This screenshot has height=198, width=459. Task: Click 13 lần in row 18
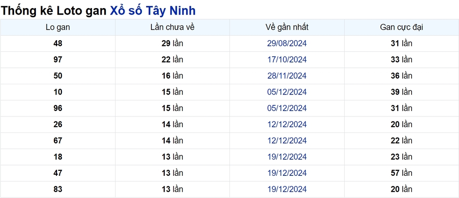pyautogui.click(x=173, y=157)
